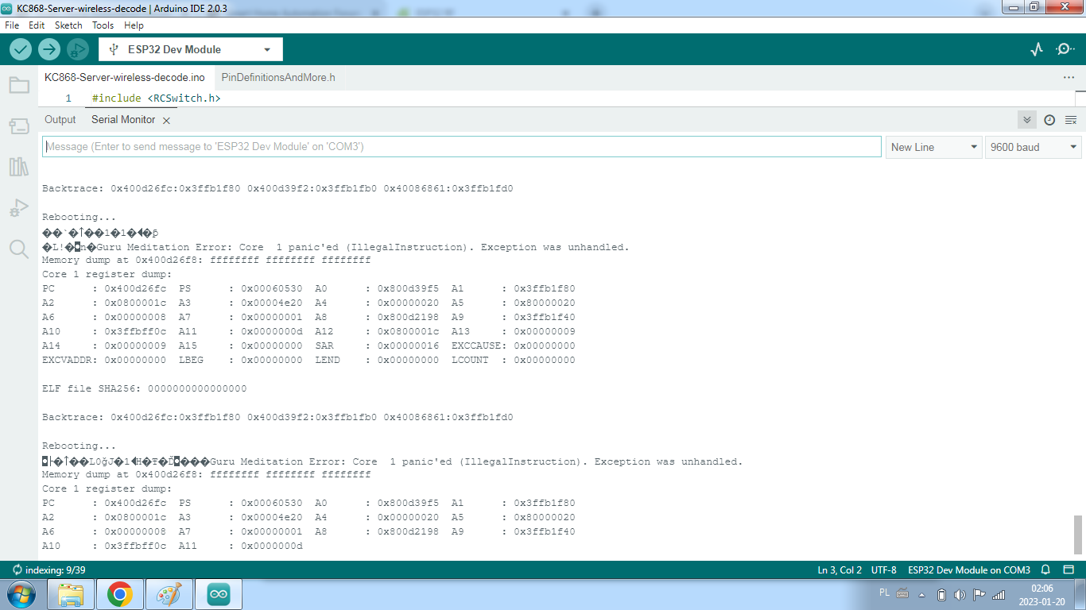The image size is (1086, 610).
Task: Clear the Serial Monitor output
Action: pos(1071,120)
